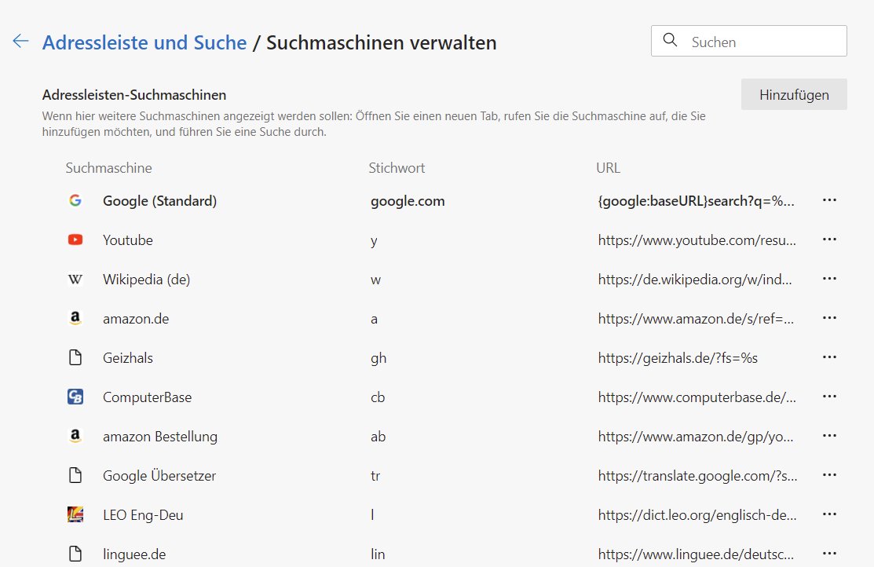874x567 pixels.
Task: Select the Geizhals engine name
Action: click(128, 358)
